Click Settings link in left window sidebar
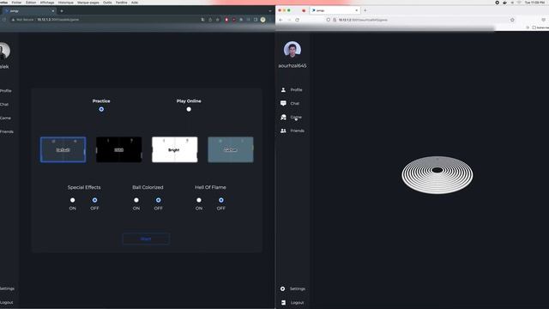Viewport: 549px width, 309px height. 7,288
